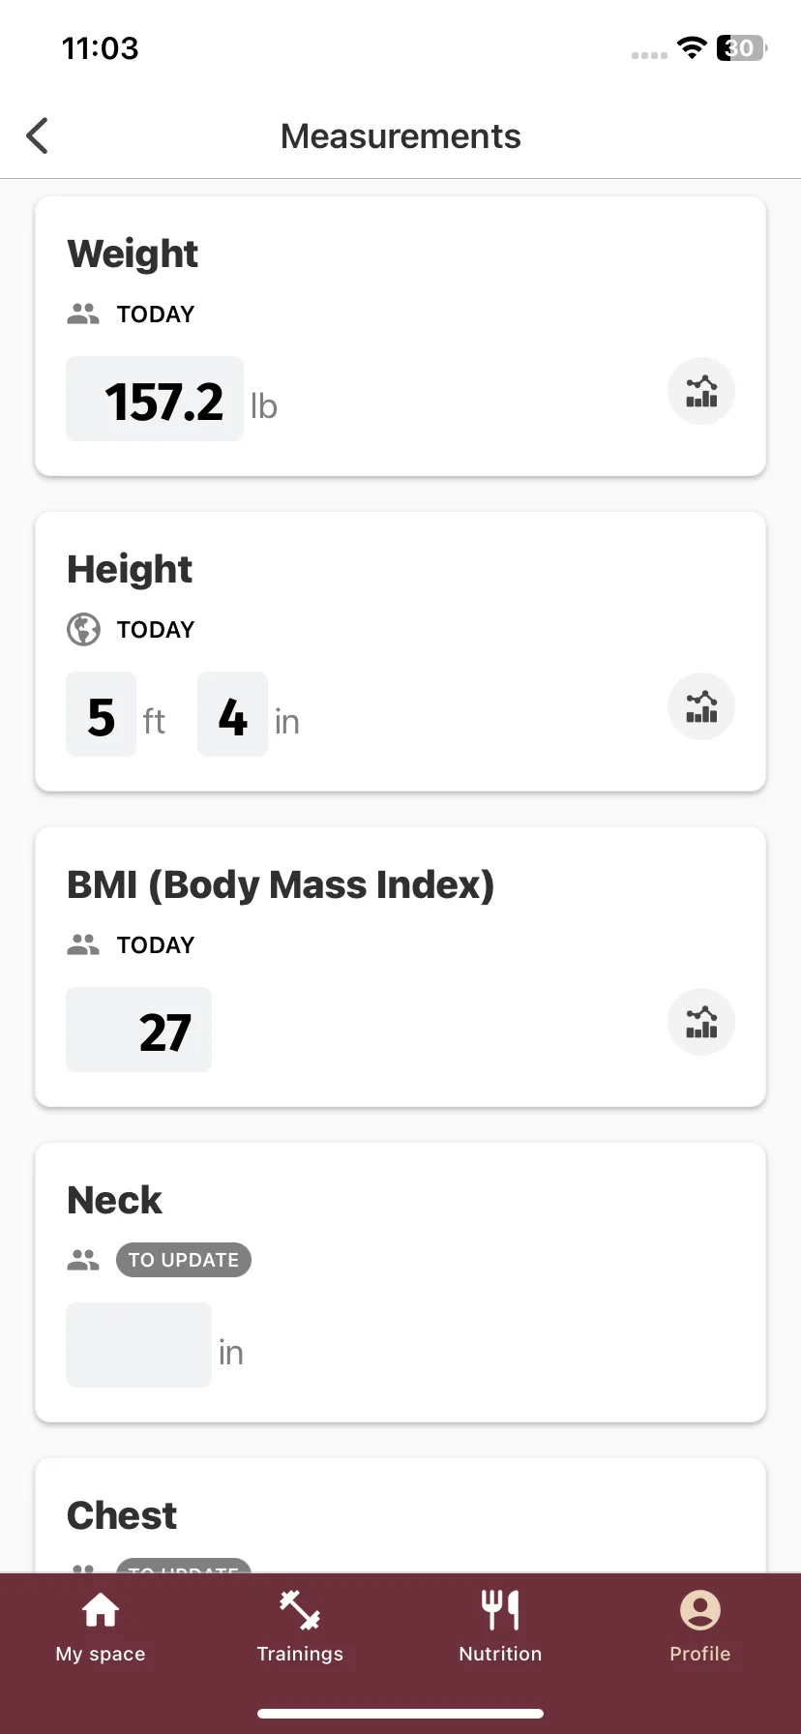Tap the TODAY label under Weight
The width and height of the screenshot is (801, 1734).
click(156, 314)
